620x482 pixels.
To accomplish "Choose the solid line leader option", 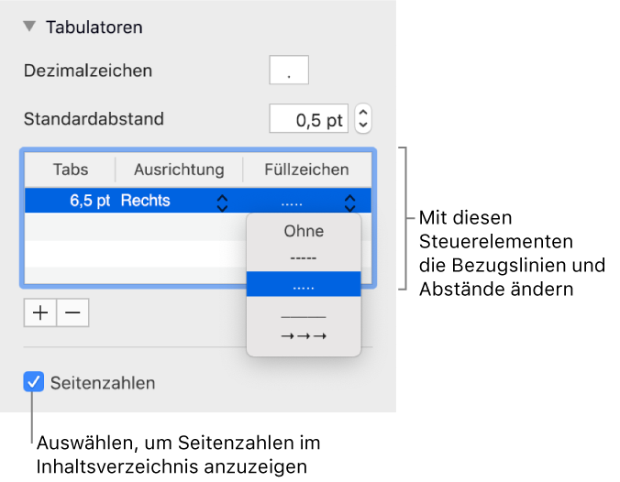I will [304, 316].
